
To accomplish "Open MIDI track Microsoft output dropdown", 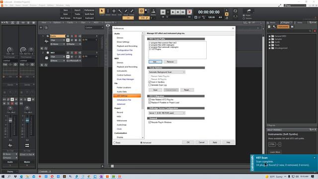I will [x=74, y=61].
